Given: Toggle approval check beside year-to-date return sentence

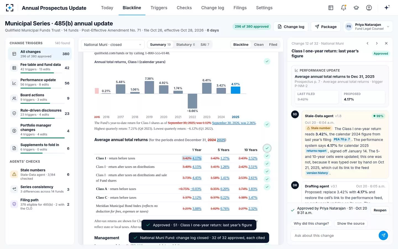Looking at the screenshot, I should [267, 124].
